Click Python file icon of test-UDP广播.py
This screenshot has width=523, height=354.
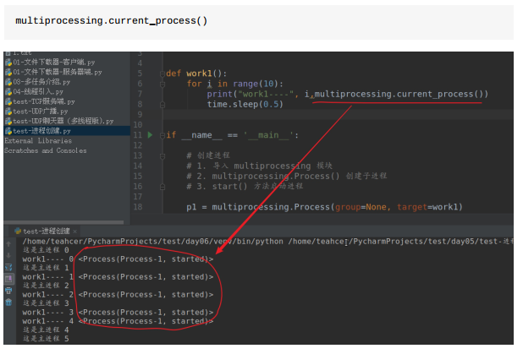click(x=8, y=112)
